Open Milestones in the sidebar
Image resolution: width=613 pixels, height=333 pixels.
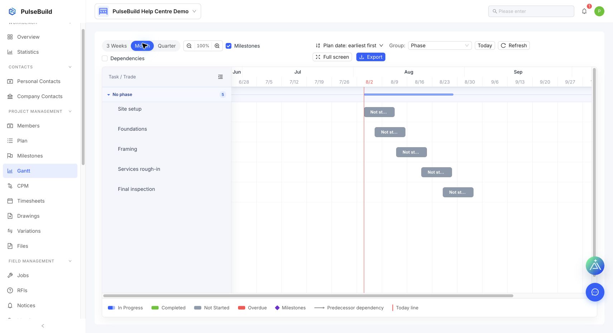point(40,156)
